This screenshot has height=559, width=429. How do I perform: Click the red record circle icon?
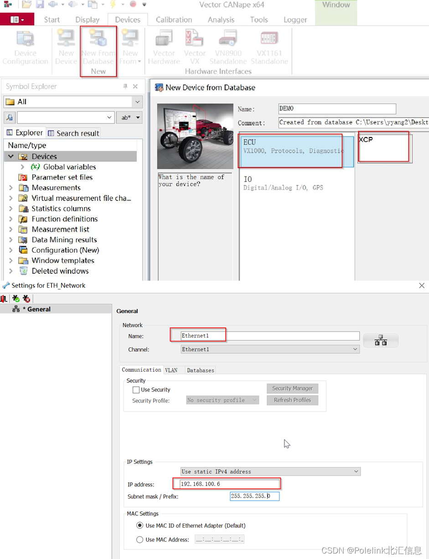[133, 5]
